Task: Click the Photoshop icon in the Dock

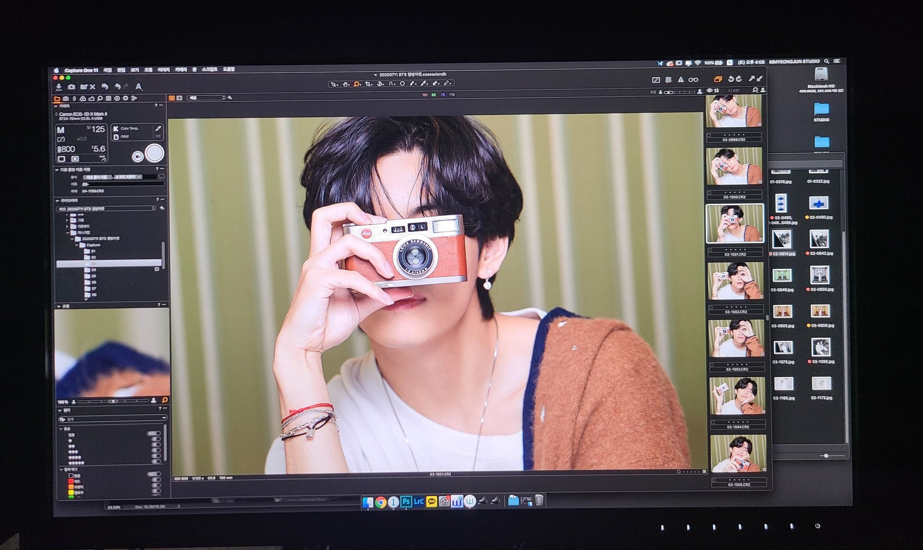Action: [406, 501]
